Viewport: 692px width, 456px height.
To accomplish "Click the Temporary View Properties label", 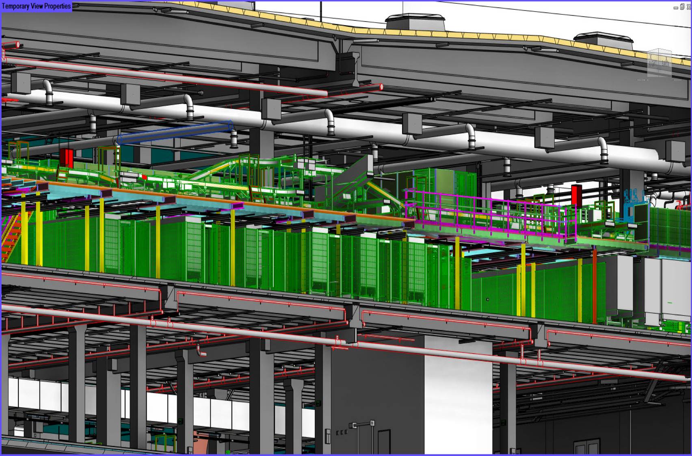I will (36, 6).
